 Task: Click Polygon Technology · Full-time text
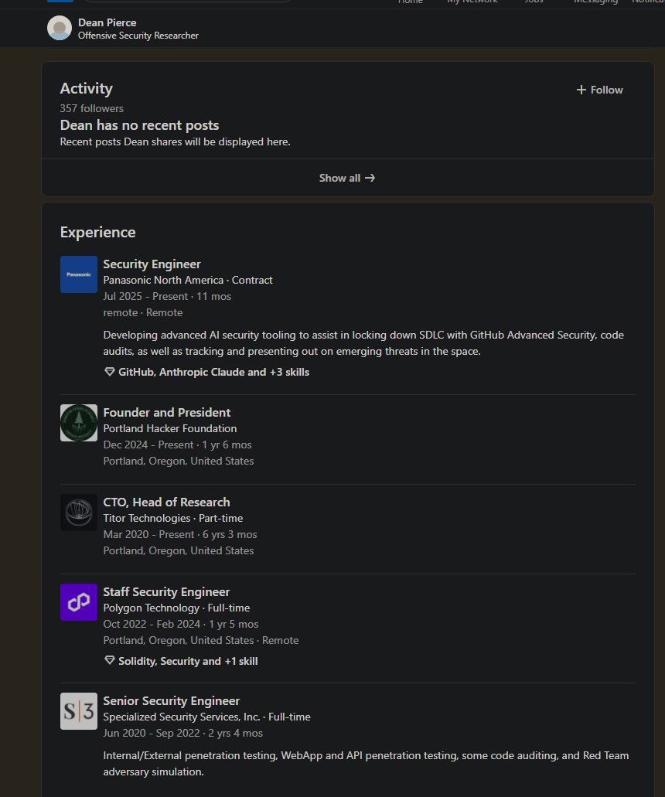[176, 608]
